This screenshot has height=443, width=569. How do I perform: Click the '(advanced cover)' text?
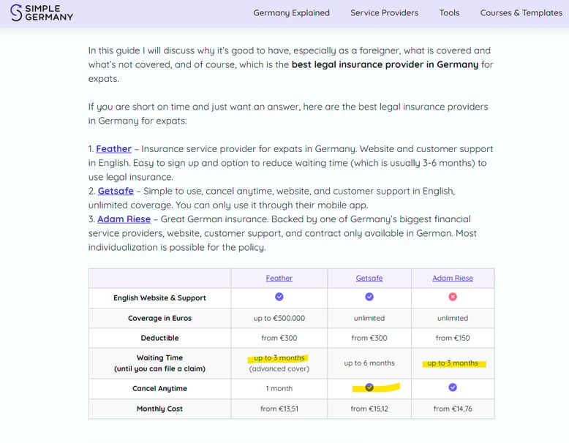tap(279, 368)
